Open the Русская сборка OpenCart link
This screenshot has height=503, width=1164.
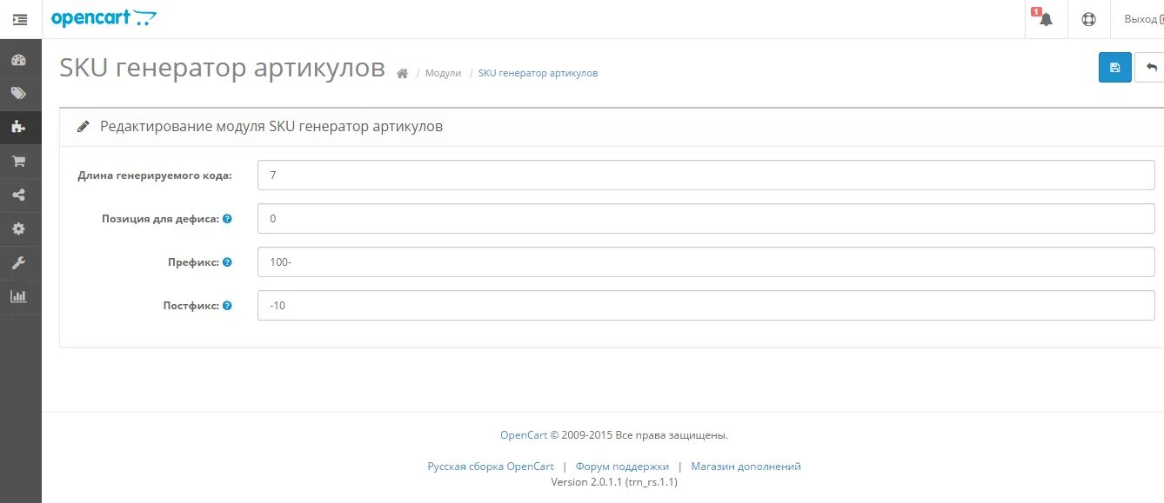[x=491, y=467]
